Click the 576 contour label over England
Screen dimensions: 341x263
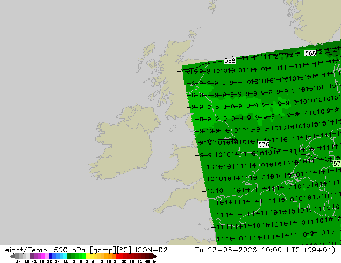[x=264, y=144]
